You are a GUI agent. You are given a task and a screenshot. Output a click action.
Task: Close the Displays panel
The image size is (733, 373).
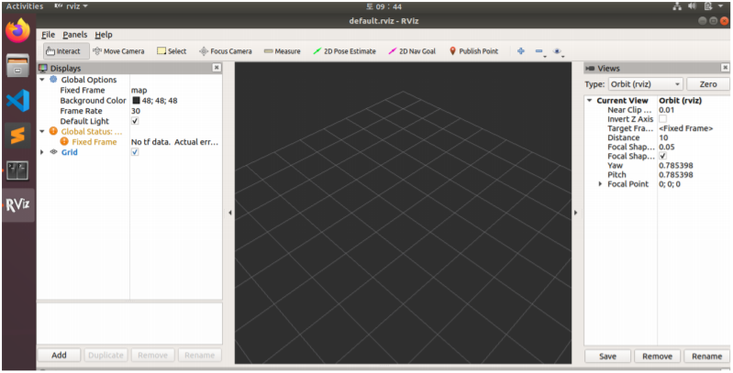(x=217, y=68)
